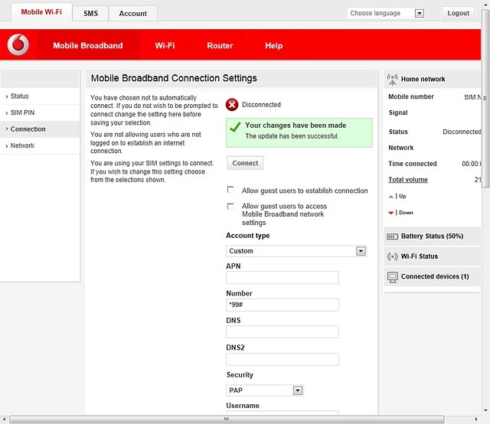Screen dimensions: 490x424
Task: Open the Security PAP dropdown
Action: pyautogui.click(x=264, y=390)
